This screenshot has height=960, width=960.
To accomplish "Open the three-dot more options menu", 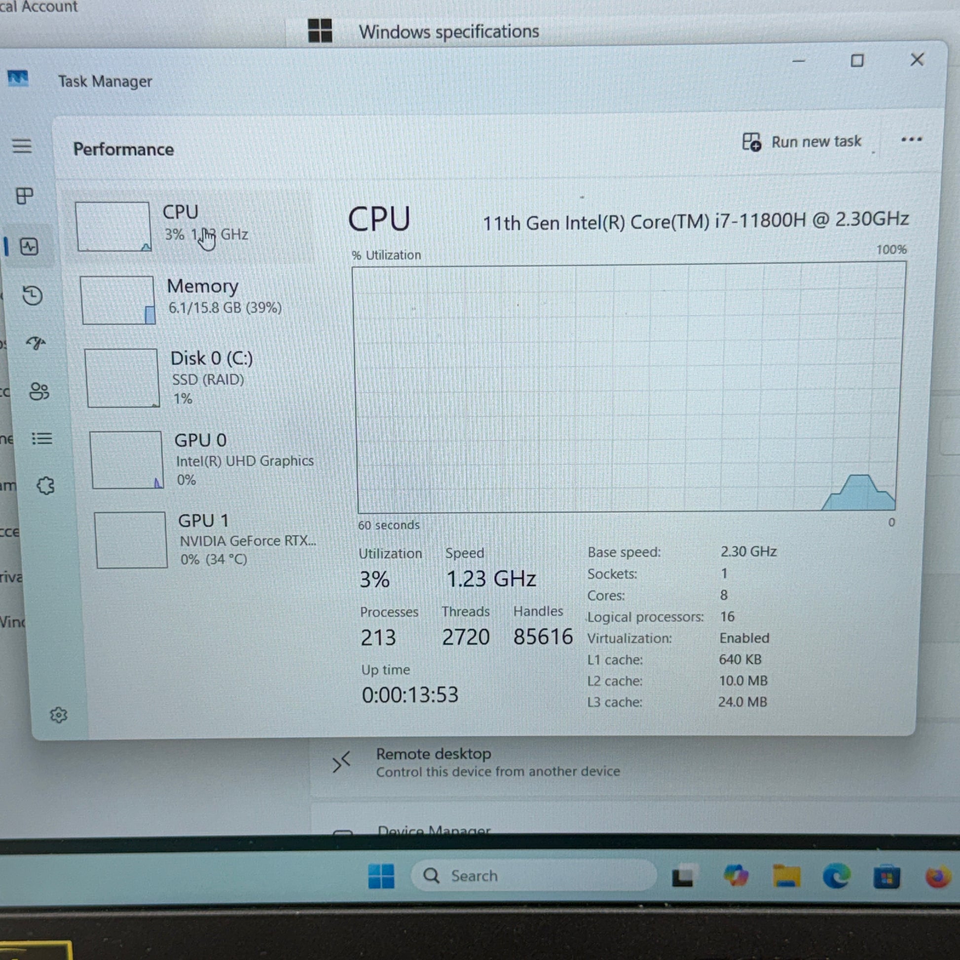I will point(911,140).
